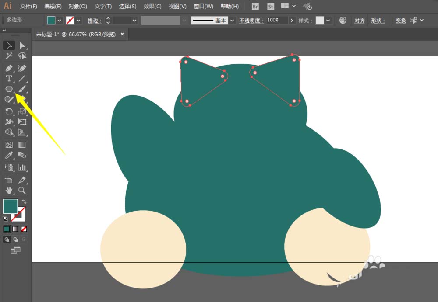Screen dimensions: 438x302
Task: Expand the opacity slider arrow
Action: tap(292, 21)
